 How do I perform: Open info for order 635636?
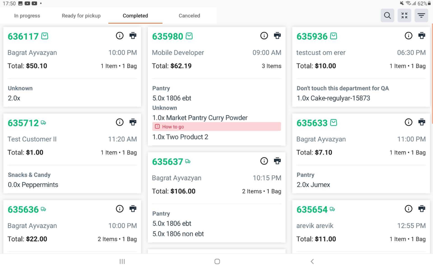click(x=120, y=209)
